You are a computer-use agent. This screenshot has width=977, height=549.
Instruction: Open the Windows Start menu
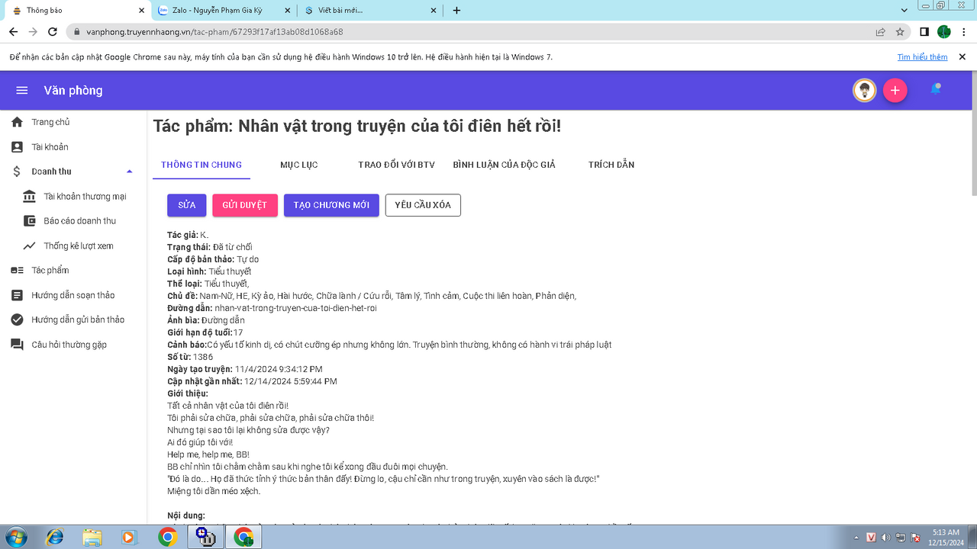(15, 537)
